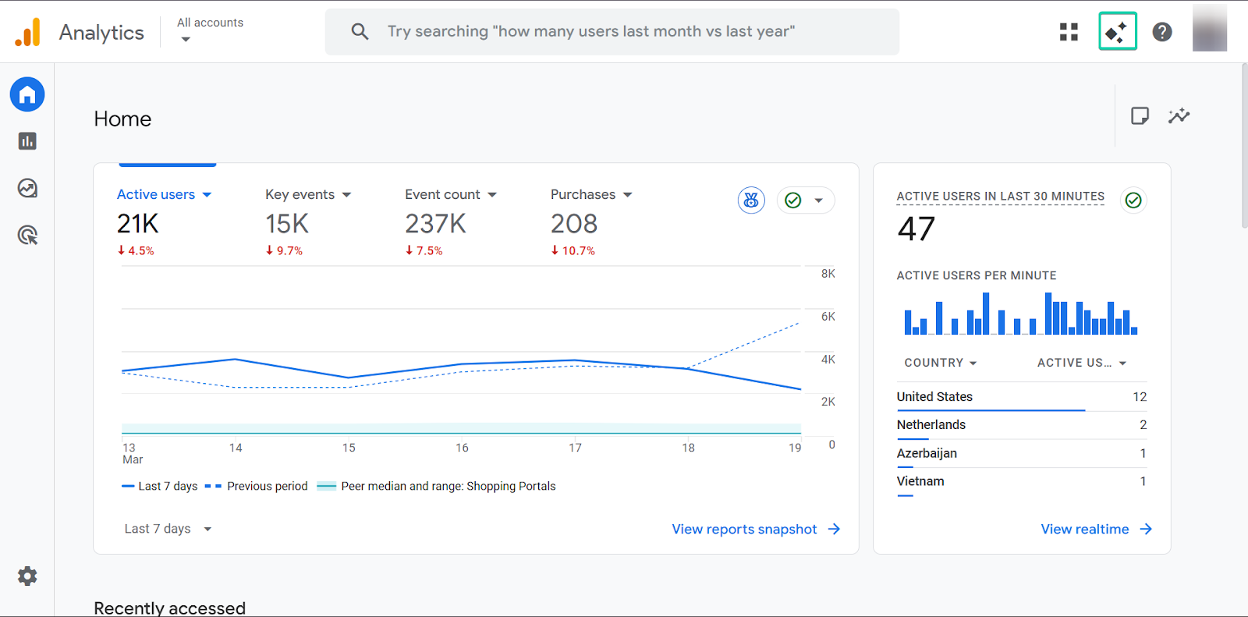The height and width of the screenshot is (617, 1248).
Task: Open the Purchases metric dropdown
Action: tap(591, 194)
